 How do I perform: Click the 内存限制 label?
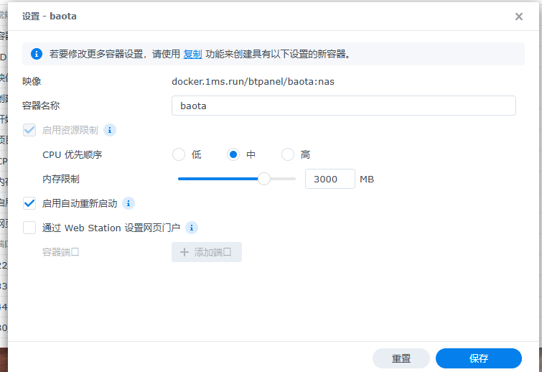[x=61, y=179]
